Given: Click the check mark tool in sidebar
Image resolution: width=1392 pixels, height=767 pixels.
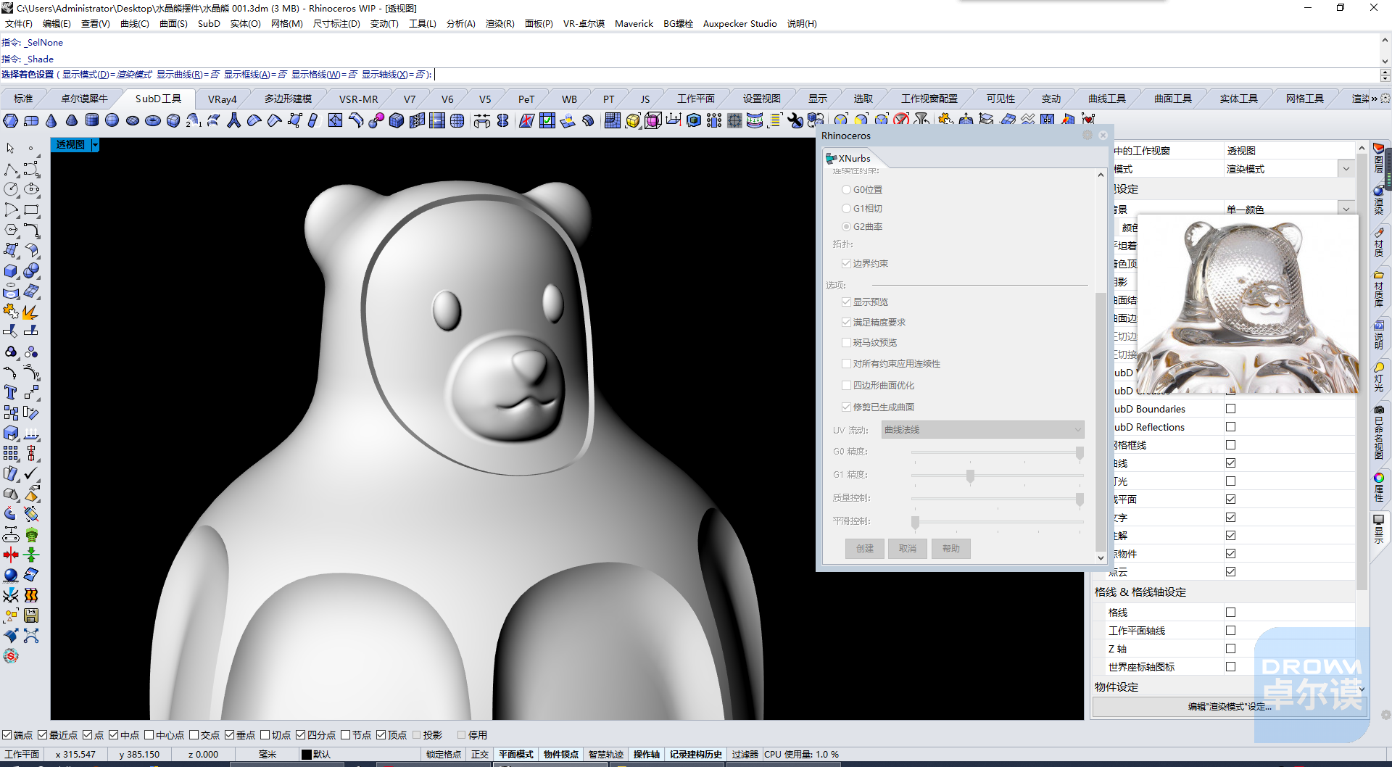Looking at the screenshot, I should tap(31, 473).
